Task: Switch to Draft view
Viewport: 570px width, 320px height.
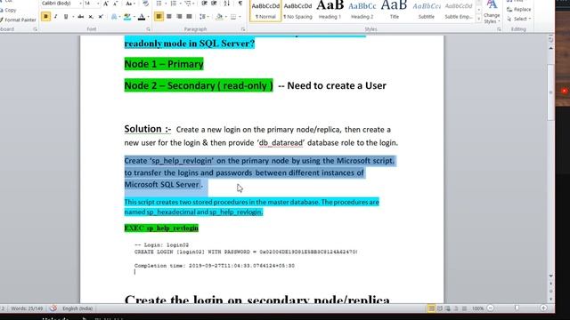Action: [464, 308]
